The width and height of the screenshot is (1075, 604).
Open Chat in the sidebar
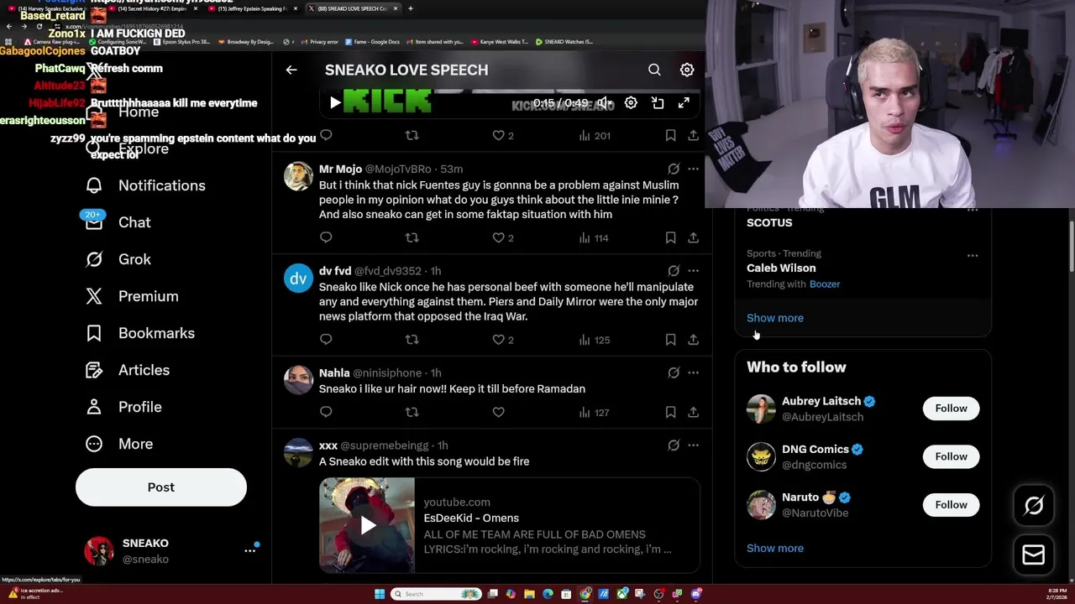(x=118, y=222)
